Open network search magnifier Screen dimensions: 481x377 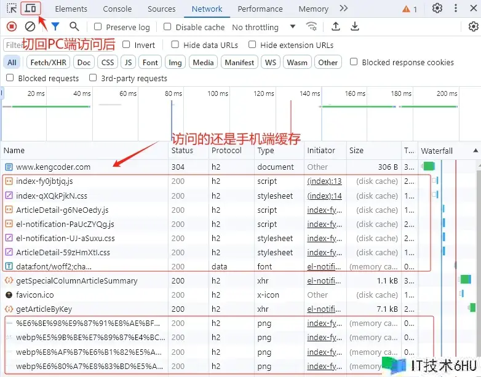pos(74,26)
